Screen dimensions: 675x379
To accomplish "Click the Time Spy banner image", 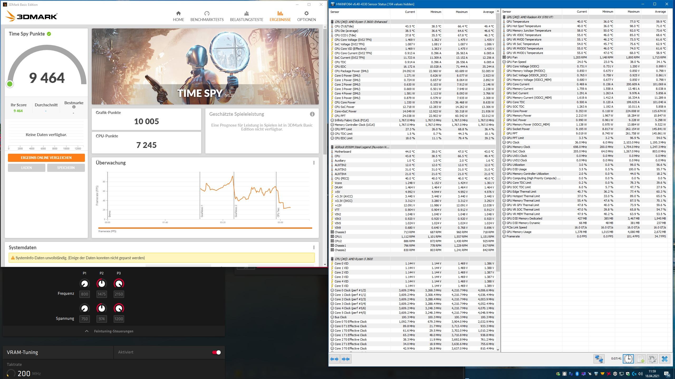I will [205, 66].
